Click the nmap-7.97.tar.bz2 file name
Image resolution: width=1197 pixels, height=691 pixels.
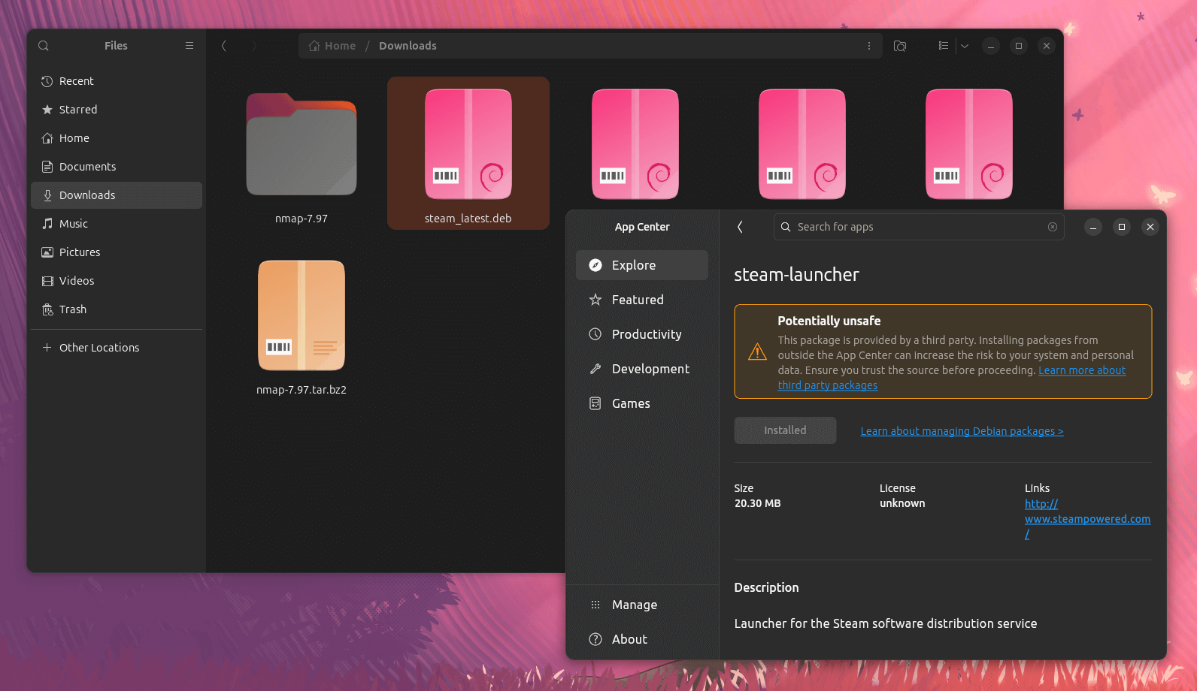tap(302, 390)
